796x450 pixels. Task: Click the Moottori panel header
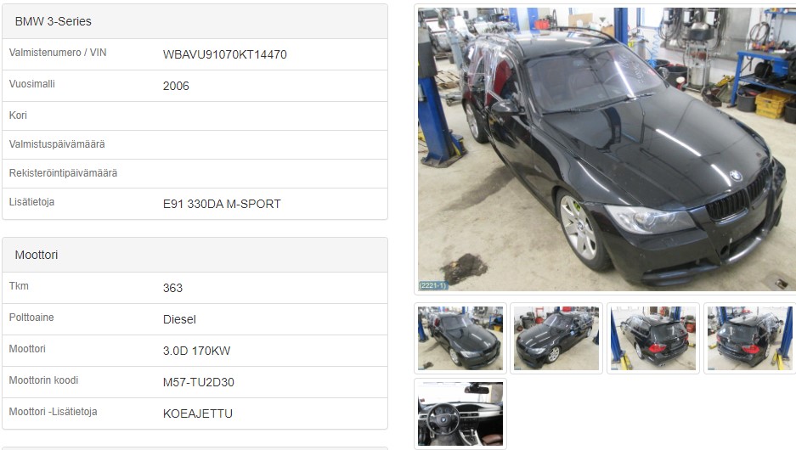tap(195, 255)
